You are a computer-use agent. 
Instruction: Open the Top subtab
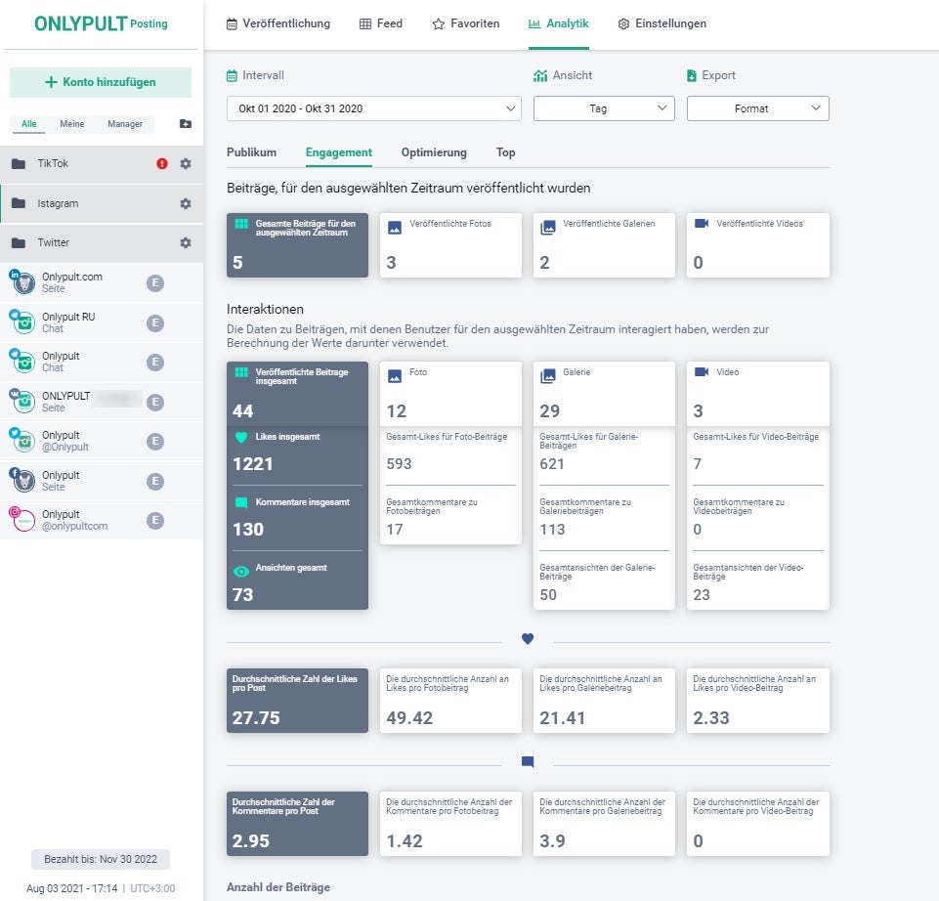pos(505,152)
